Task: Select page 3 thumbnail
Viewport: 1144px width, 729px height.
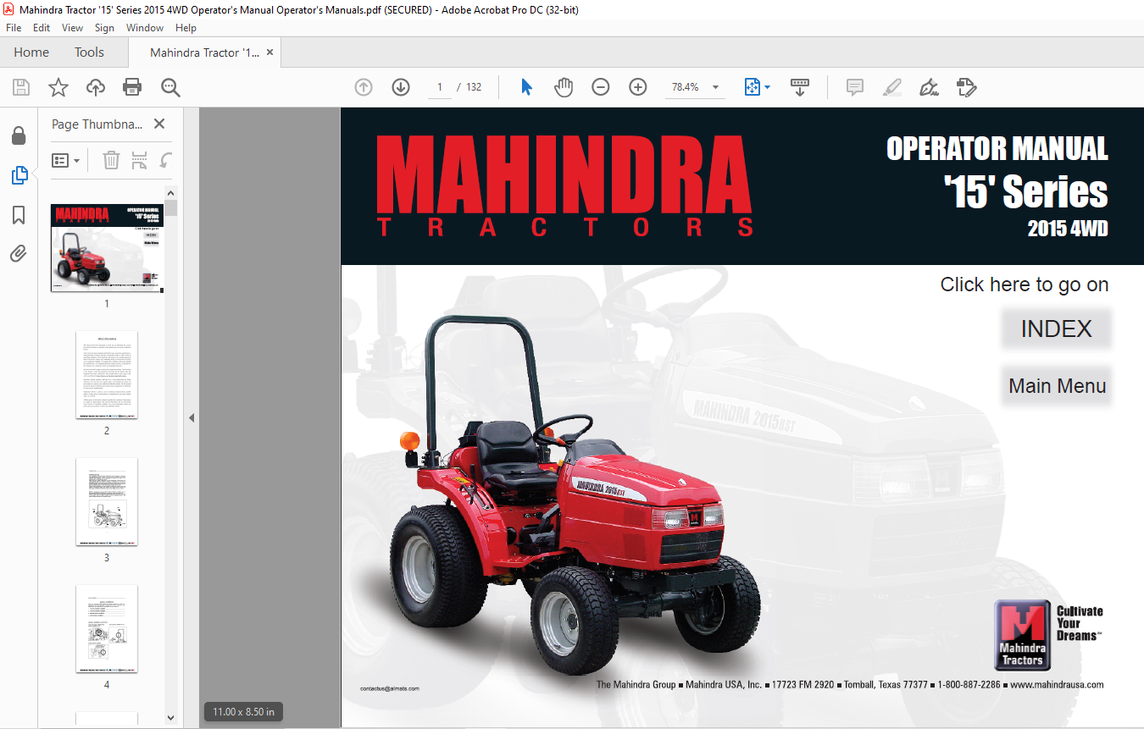Action: coord(107,502)
